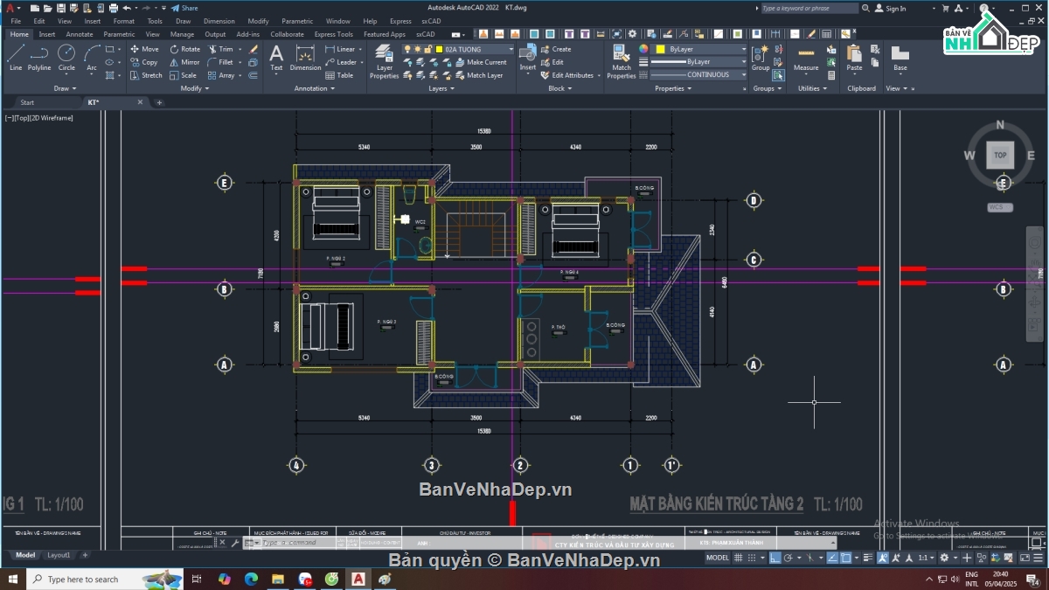Toggle Ortho mode in status bar
This screenshot has width=1049, height=590.
click(x=778, y=558)
